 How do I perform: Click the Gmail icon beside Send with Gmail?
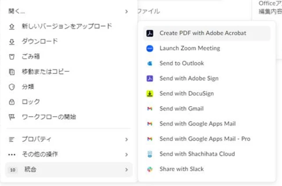pyautogui.click(x=150, y=109)
